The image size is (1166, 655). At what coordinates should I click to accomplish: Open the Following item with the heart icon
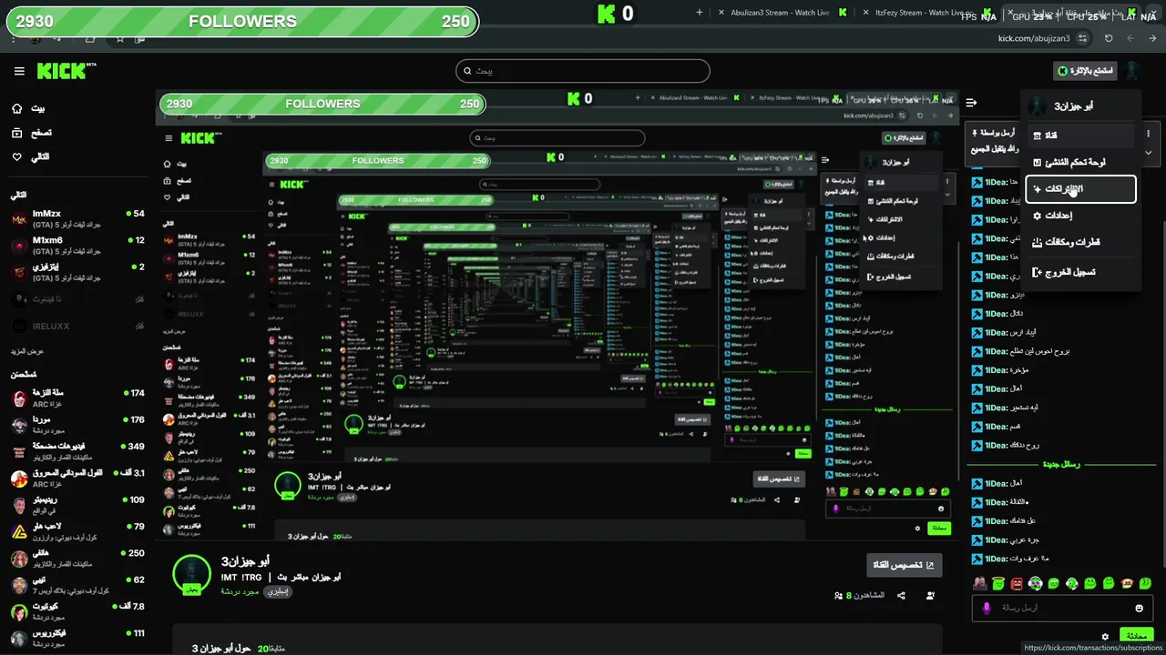click(x=30, y=156)
